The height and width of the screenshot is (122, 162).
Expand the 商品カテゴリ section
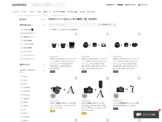(44, 64)
